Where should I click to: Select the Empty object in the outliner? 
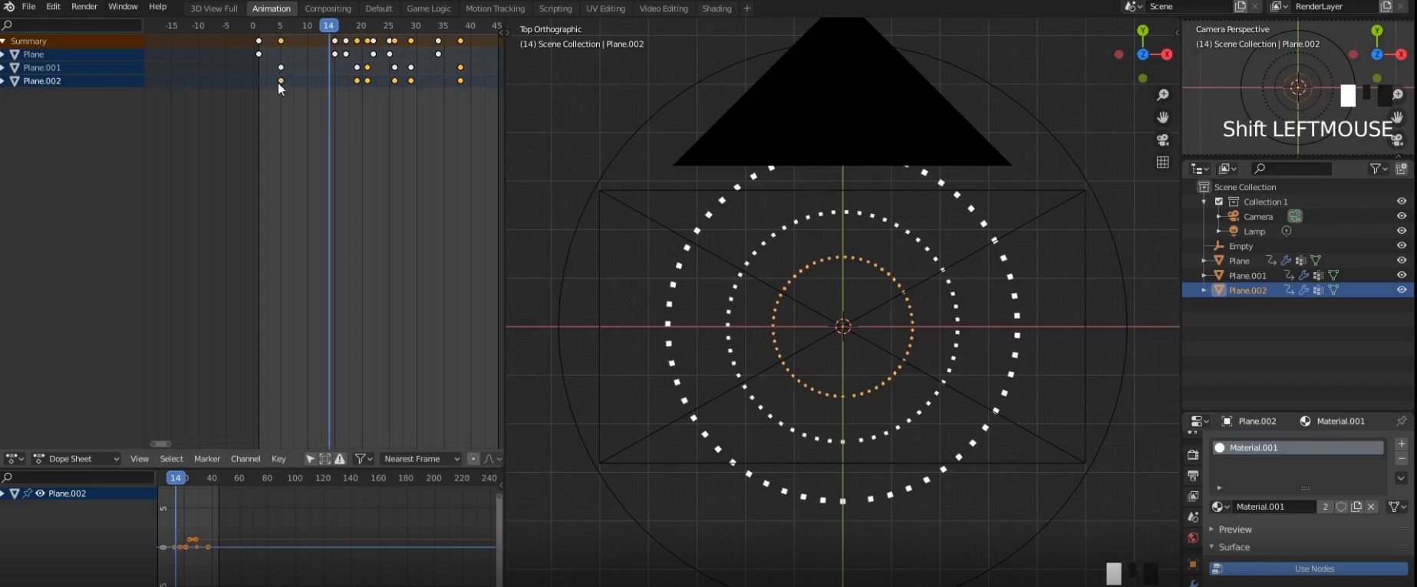(1241, 246)
